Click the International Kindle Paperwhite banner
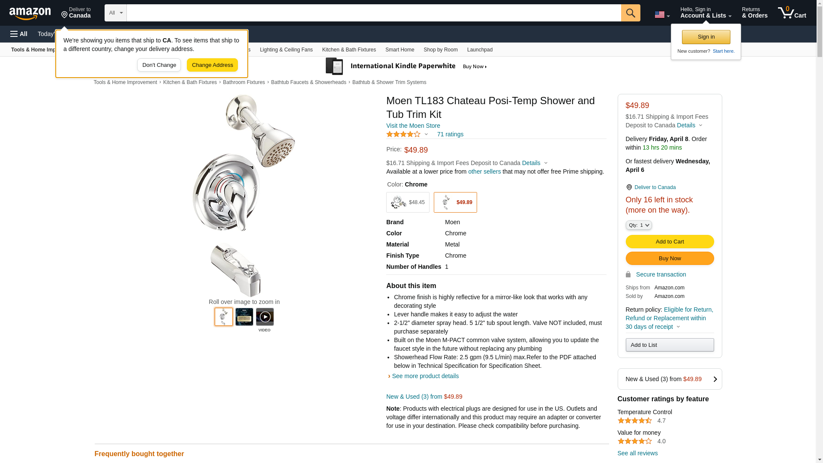This screenshot has height=463, width=823. (406, 66)
